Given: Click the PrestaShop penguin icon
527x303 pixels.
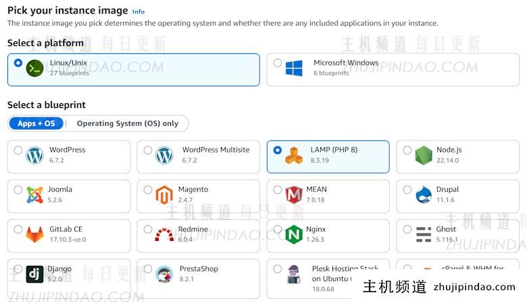Looking at the screenshot, I should (x=164, y=274).
